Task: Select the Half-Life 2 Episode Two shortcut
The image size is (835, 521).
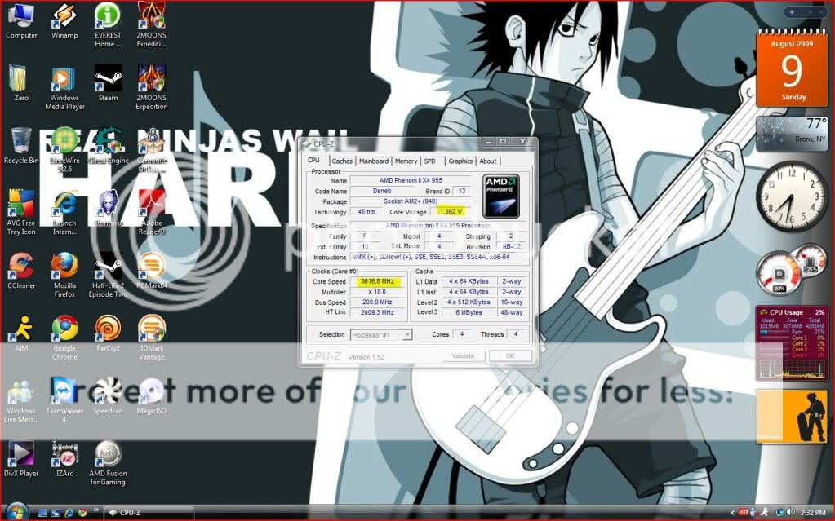Action: pyautogui.click(x=108, y=275)
